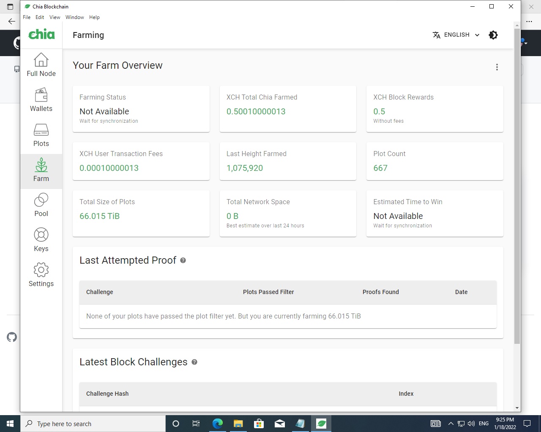Screen dimensions: 541x432
Task: Click the GitHub icon in background window
Action: 12,337
